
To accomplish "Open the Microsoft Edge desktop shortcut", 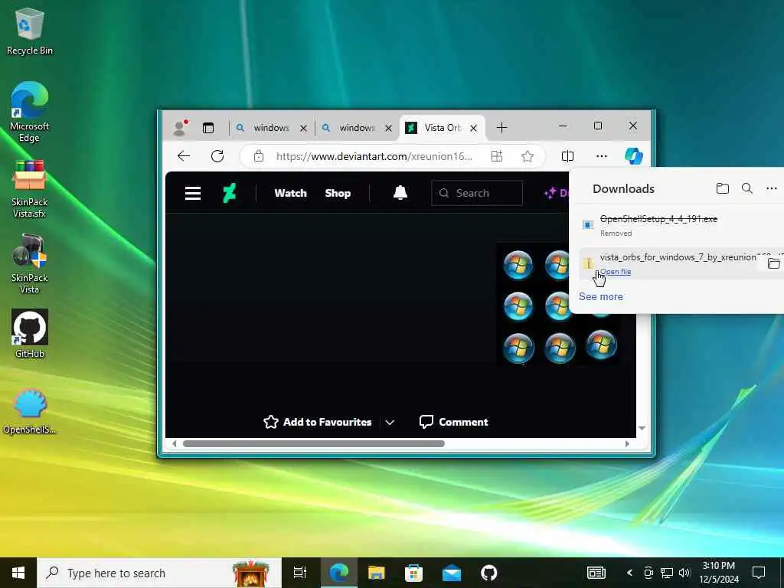I will (30, 111).
